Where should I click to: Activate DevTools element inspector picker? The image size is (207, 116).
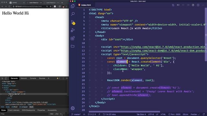point(2,78)
